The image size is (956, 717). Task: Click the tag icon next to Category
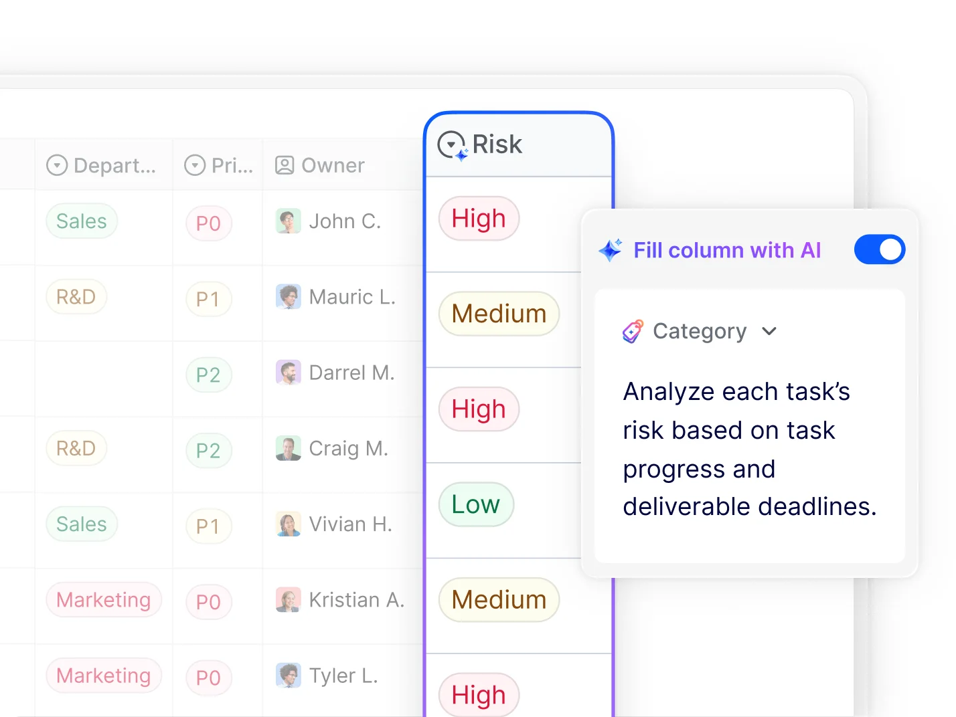[x=632, y=330]
